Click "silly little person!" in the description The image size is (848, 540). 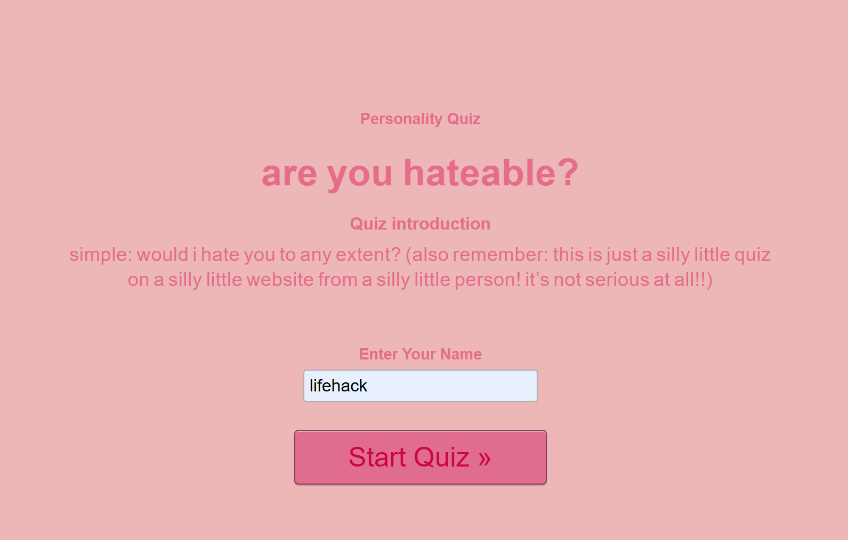[448, 280]
